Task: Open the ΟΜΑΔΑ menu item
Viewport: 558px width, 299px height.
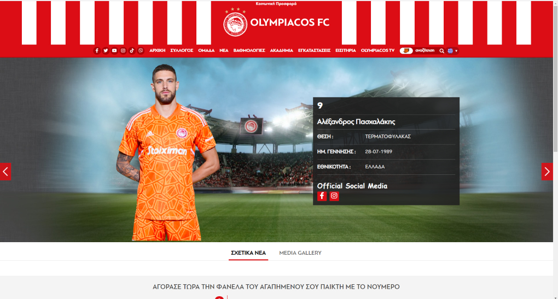Action: click(x=206, y=50)
